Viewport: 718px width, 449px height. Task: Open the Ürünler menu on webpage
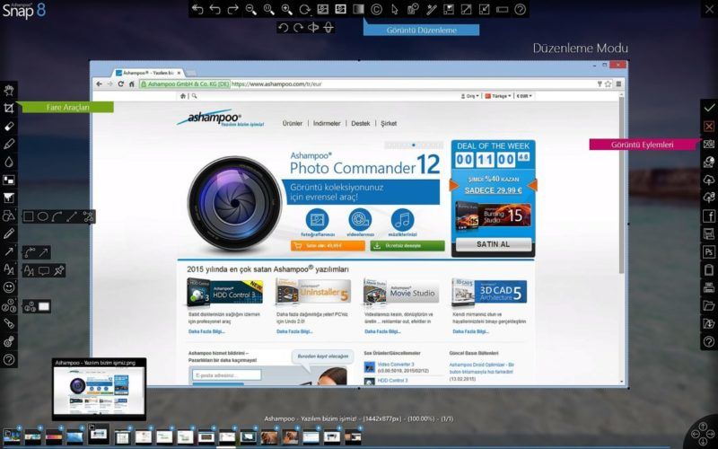(293, 124)
